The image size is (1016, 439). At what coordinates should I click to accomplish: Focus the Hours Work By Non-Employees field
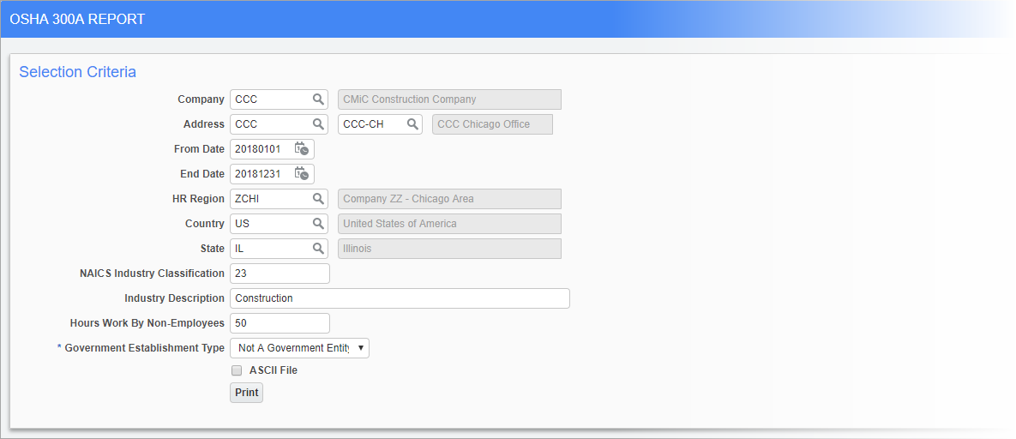coord(280,323)
